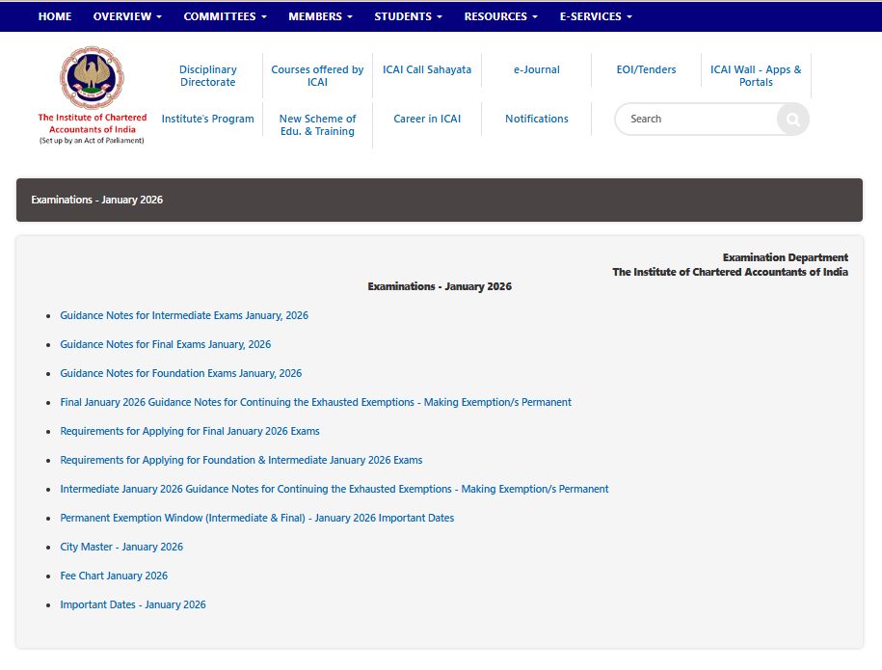The image size is (882, 670).
Task: Open Guidance Notes for Intermediate Exams link
Action: 184,315
